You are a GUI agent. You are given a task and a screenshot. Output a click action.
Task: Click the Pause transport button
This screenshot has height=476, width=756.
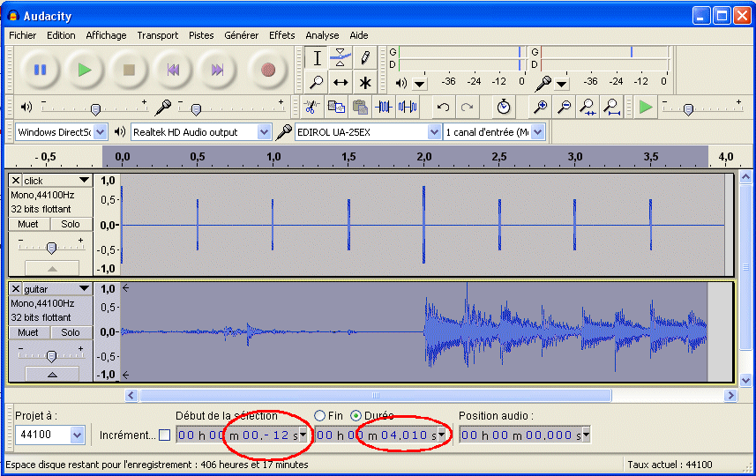[x=40, y=70]
